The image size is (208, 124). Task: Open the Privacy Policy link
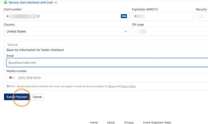(128, 86)
